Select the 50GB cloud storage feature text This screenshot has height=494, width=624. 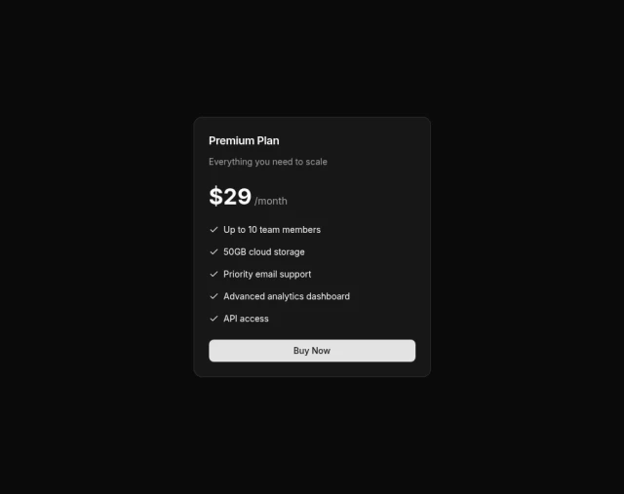click(x=264, y=251)
